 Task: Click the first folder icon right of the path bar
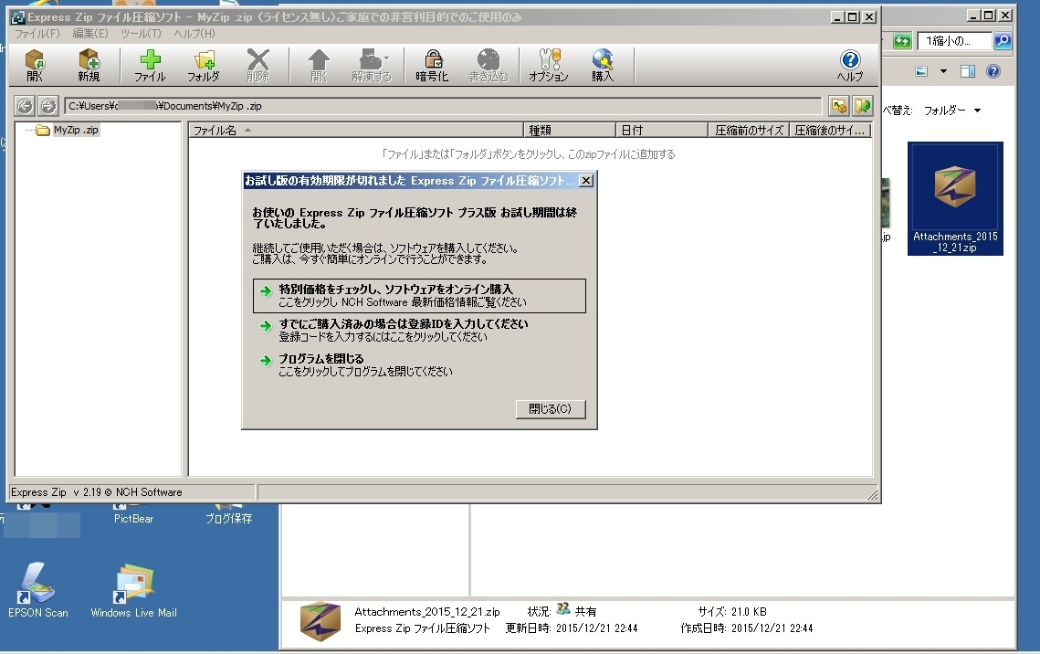(839, 105)
